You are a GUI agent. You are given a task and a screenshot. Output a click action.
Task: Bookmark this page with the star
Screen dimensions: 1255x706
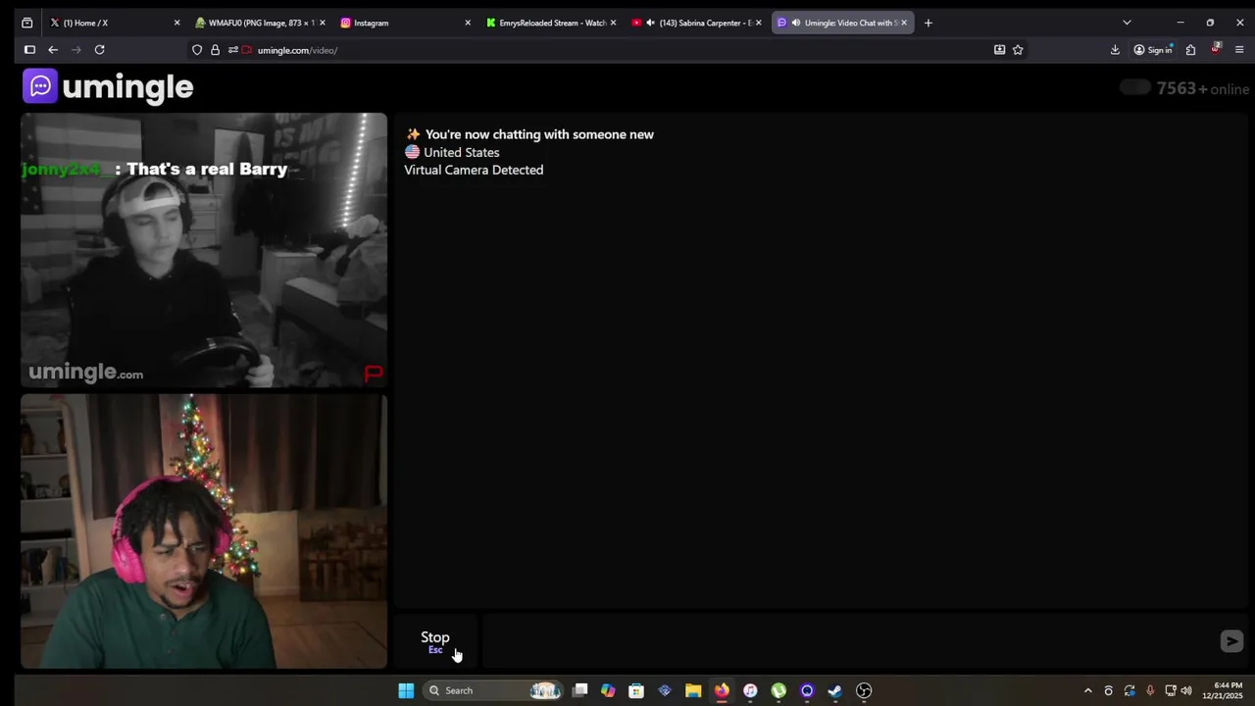(x=1018, y=50)
